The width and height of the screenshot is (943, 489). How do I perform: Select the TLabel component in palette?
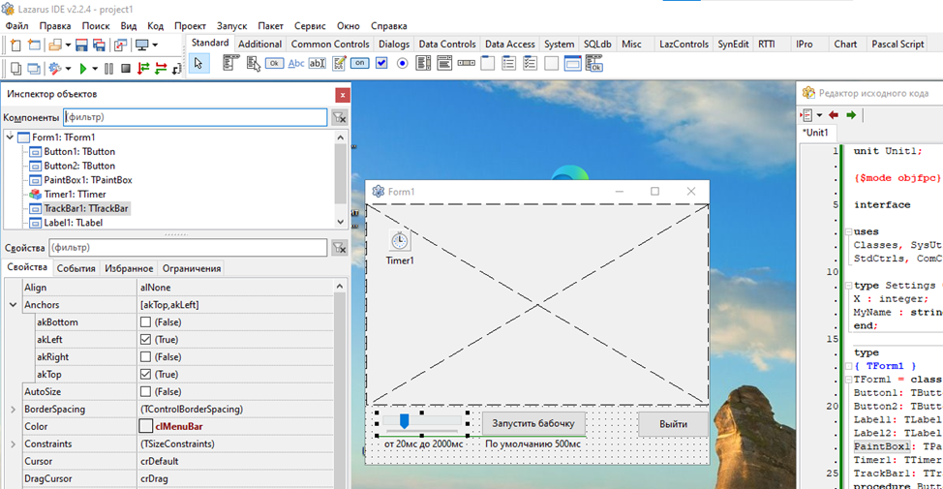(296, 64)
